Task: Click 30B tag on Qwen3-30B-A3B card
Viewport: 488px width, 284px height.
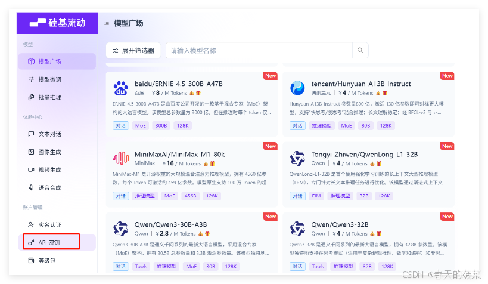Action: tap(211, 266)
